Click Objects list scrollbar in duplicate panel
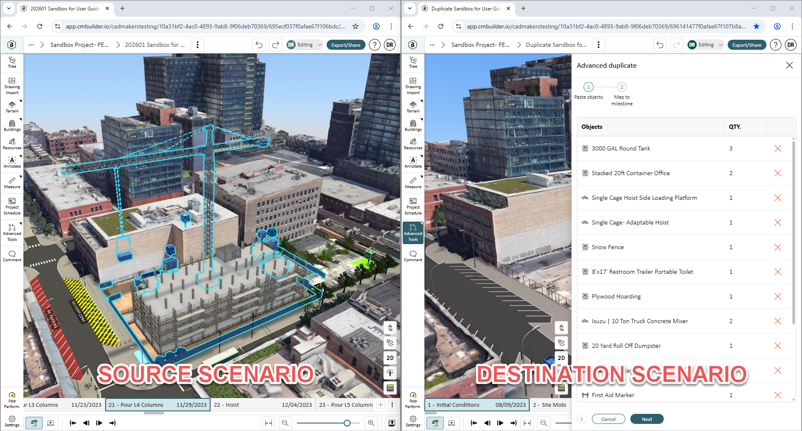This screenshot has width=802, height=431. coord(794,232)
